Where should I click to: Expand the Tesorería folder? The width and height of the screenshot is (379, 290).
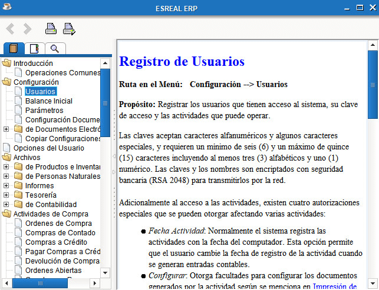[6, 195]
